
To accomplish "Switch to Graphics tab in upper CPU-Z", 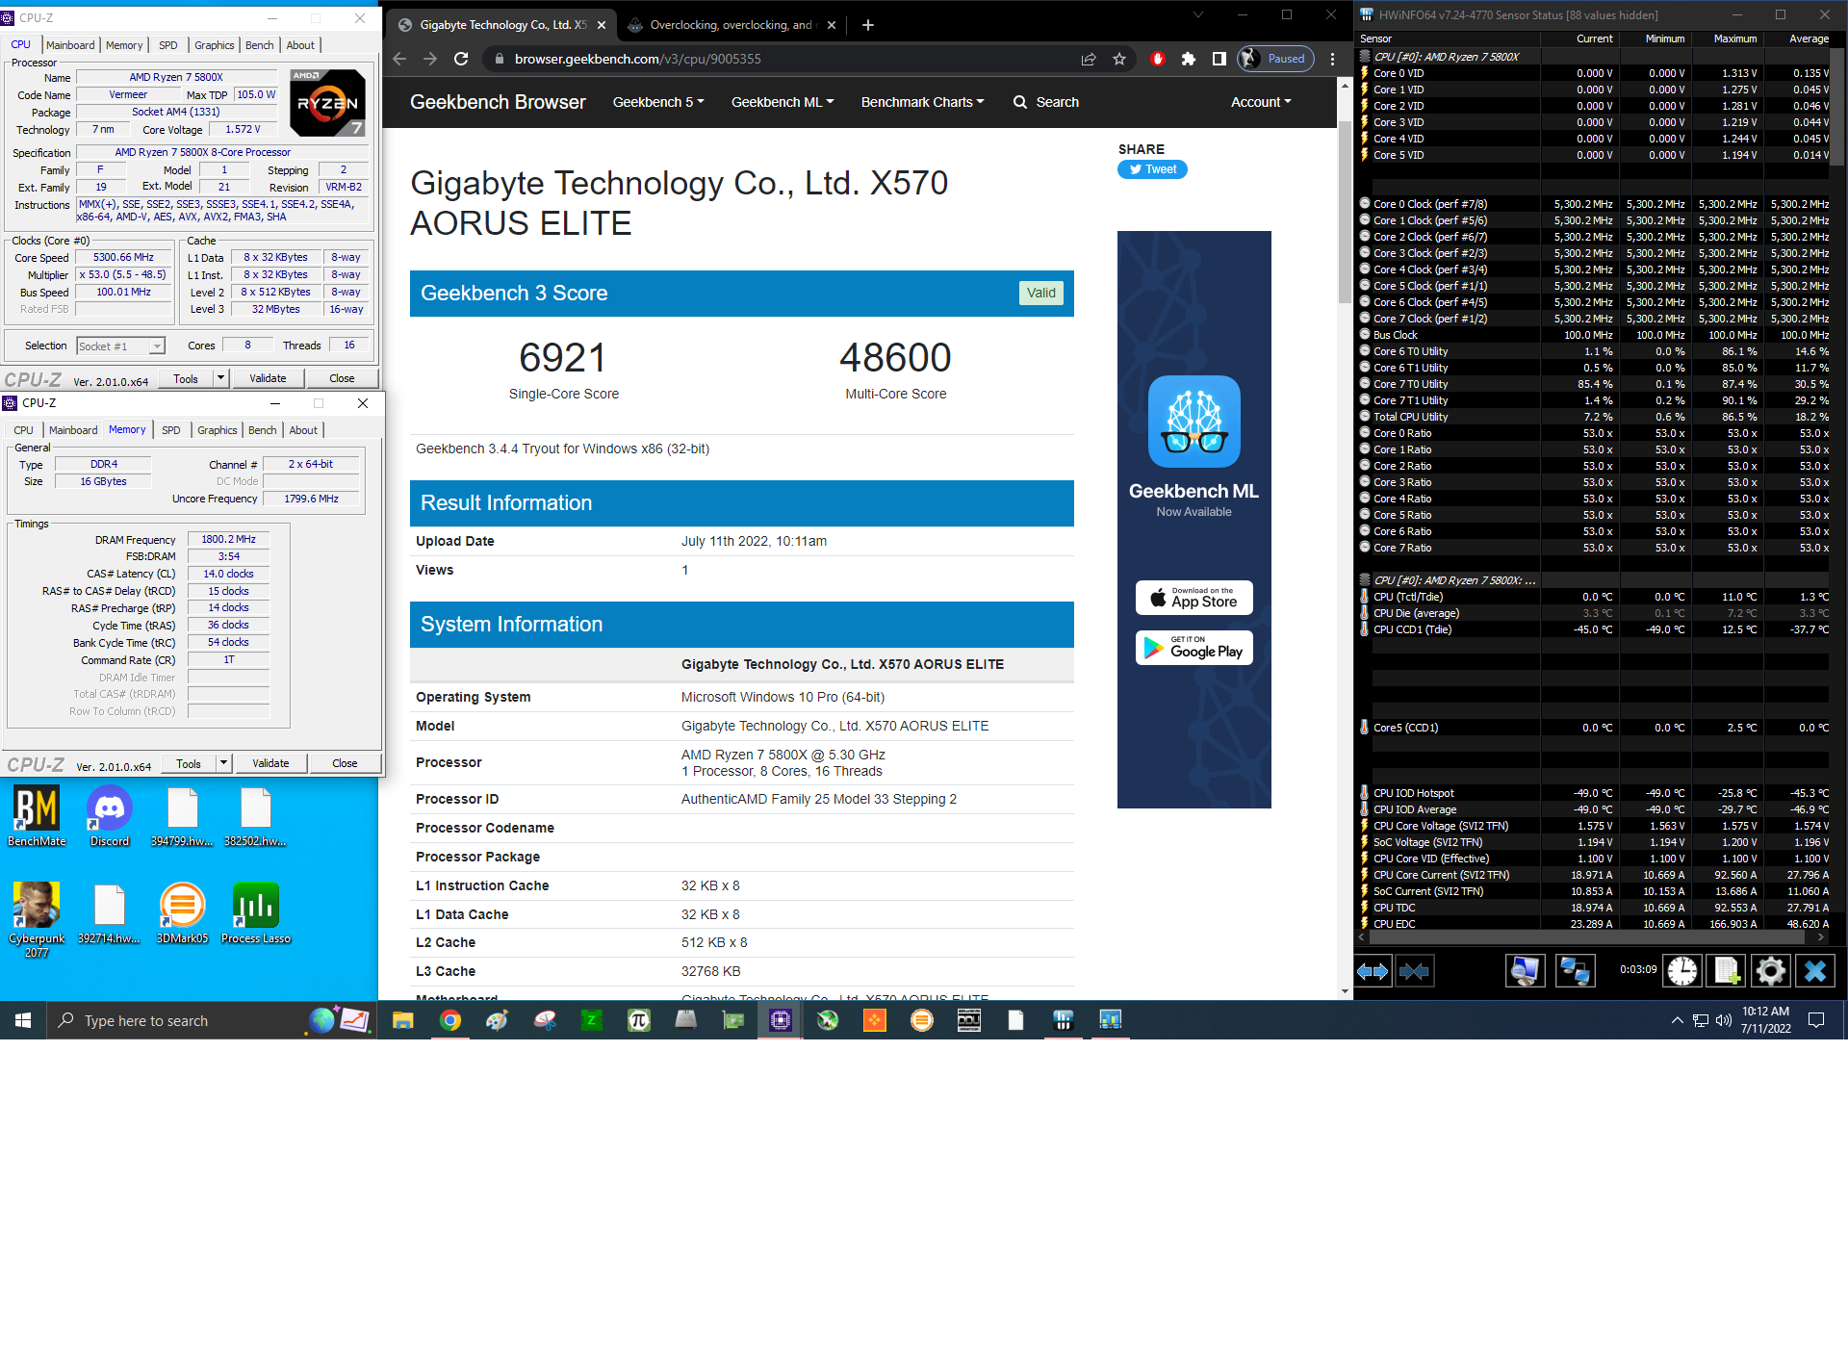I will [x=214, y=45].
